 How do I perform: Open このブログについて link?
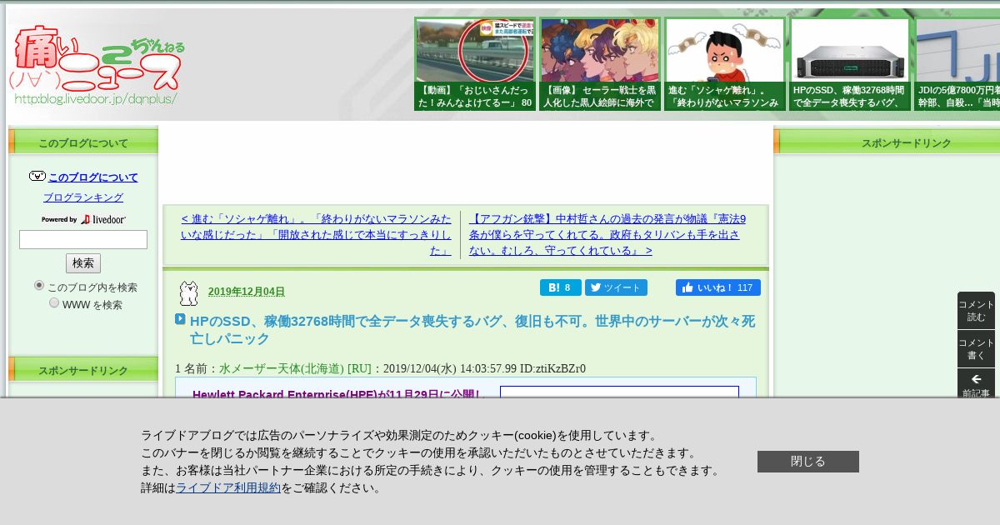(93, 177)
